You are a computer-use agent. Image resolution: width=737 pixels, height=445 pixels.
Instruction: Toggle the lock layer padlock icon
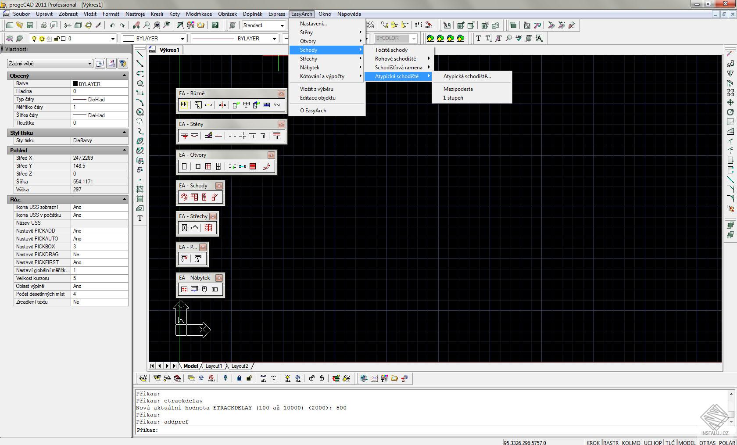(x=238, y=378)
